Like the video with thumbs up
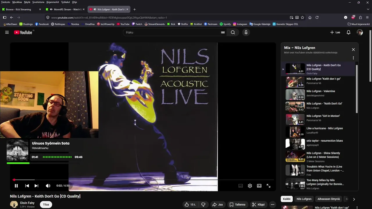372x209 pixels. 190,205
